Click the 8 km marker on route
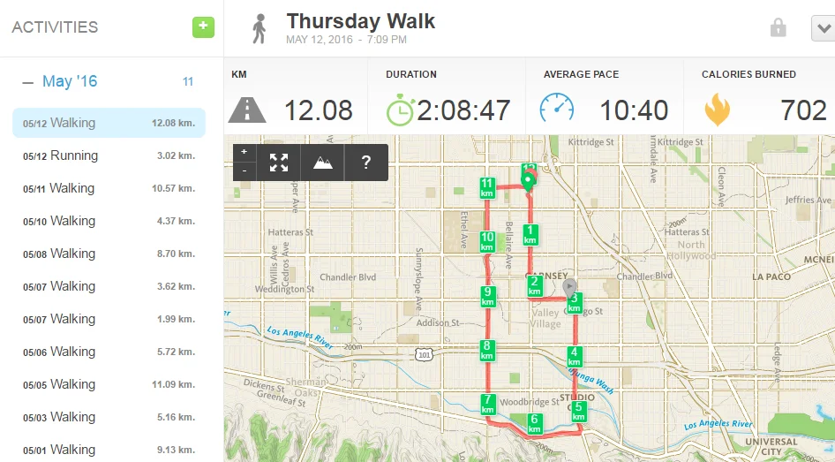Screen dimensions: 835x462 coord(486,350)
